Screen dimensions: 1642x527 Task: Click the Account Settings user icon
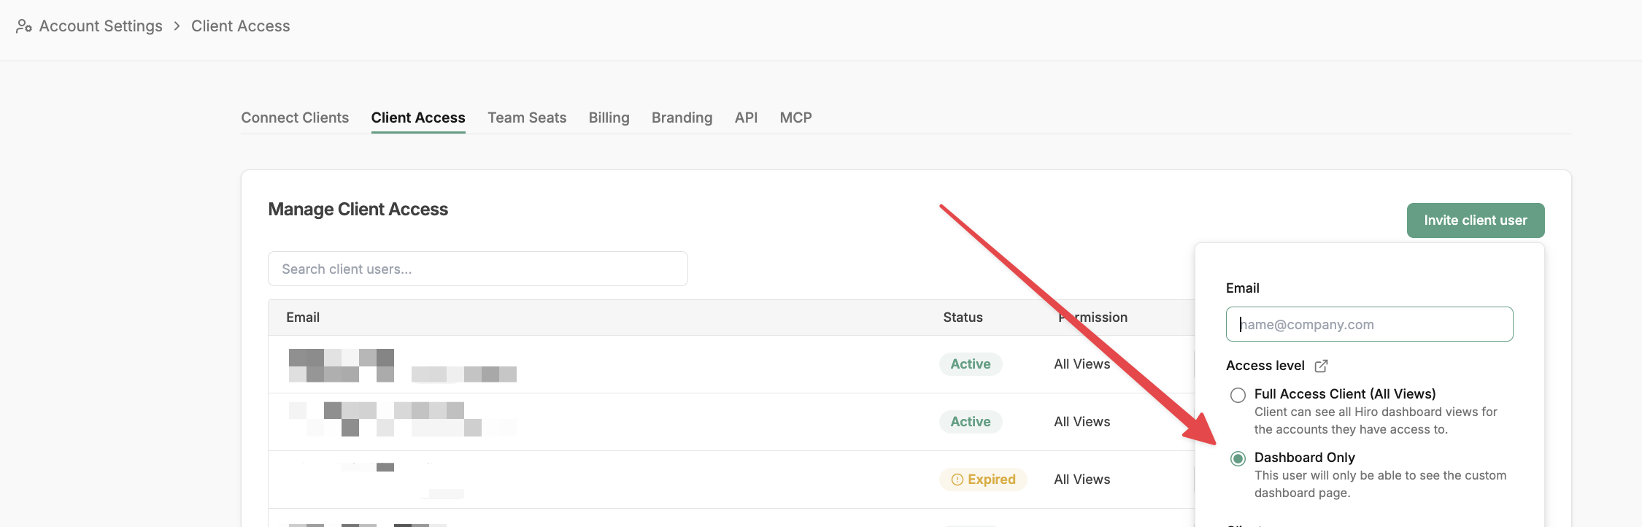click(24, 26)
